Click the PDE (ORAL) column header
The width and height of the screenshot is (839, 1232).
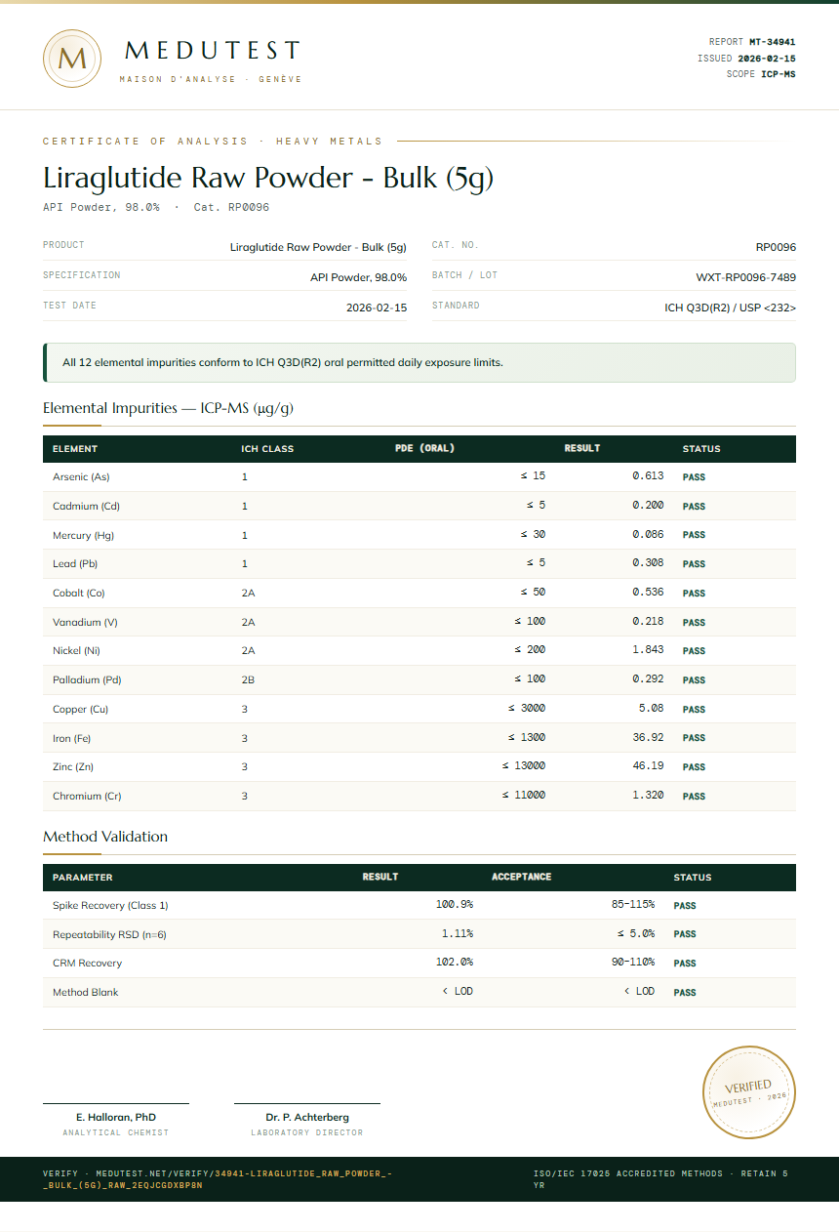click(x=424, y=449)
